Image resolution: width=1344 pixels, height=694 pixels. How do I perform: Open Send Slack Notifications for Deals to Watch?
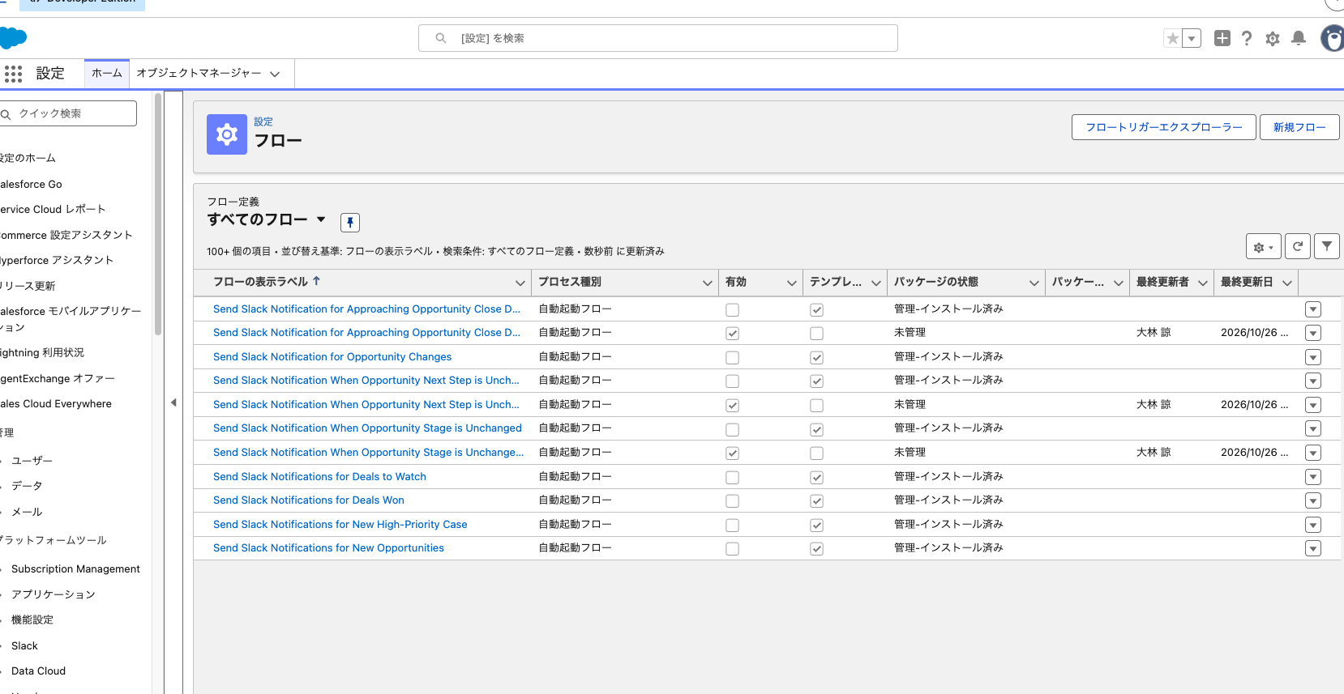[319, 476]
